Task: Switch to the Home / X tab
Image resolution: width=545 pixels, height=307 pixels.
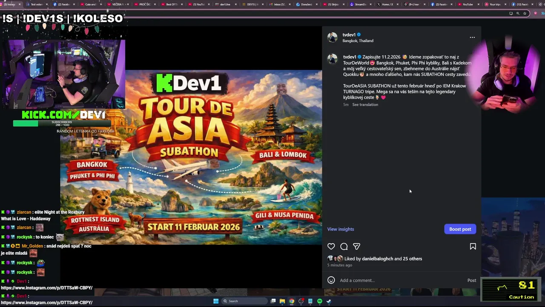Action: 386,4
